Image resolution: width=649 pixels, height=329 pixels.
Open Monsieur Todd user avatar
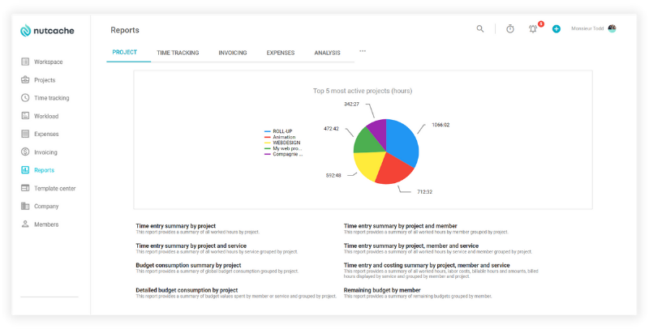click(x=612, y=28)
